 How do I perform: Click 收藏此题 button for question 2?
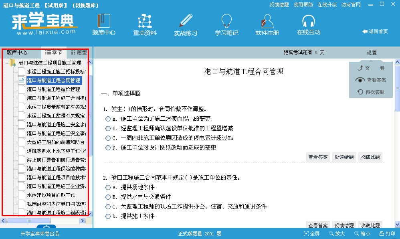[370, 225]
